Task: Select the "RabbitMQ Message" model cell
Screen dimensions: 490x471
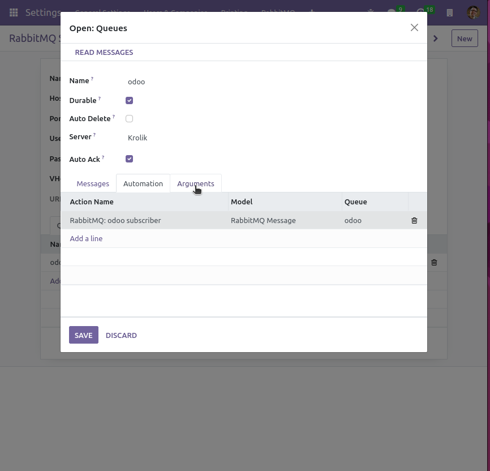Action: click(285, 220)
